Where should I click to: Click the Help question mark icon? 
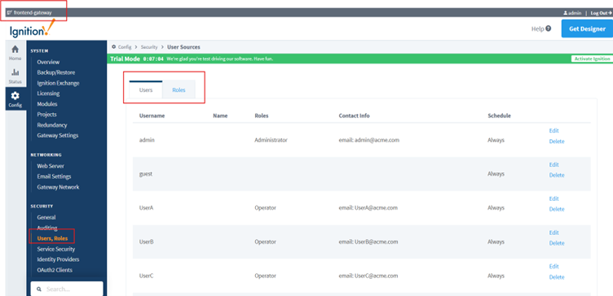549,28
